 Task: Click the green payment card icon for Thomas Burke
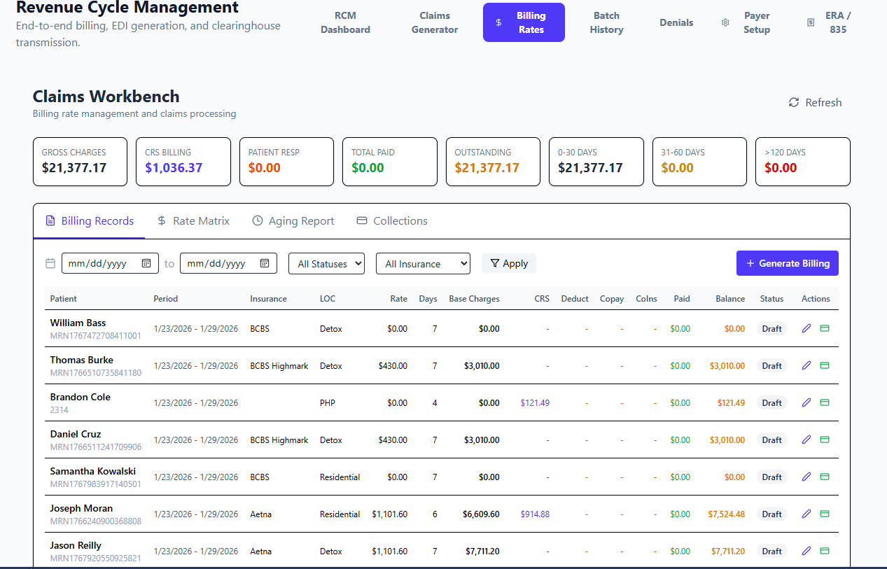tap(825, 365)
